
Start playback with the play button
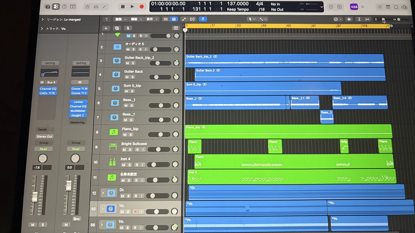(132, 7)
